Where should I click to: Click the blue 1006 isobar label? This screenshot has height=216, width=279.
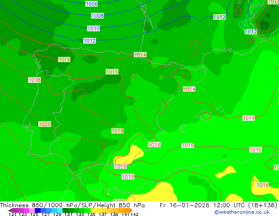(92, 4)
